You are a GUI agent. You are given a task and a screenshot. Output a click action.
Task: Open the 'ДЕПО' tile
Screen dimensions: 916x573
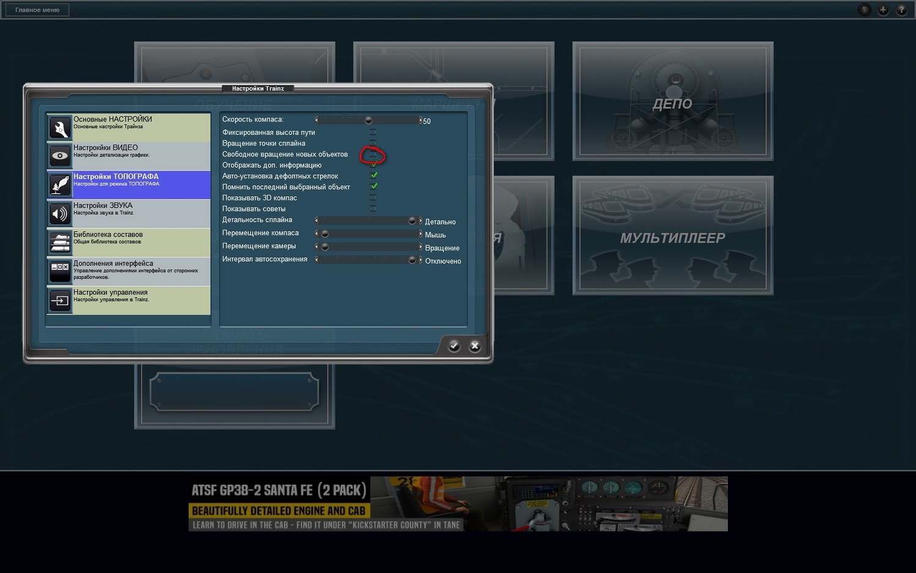pos(673,102)
